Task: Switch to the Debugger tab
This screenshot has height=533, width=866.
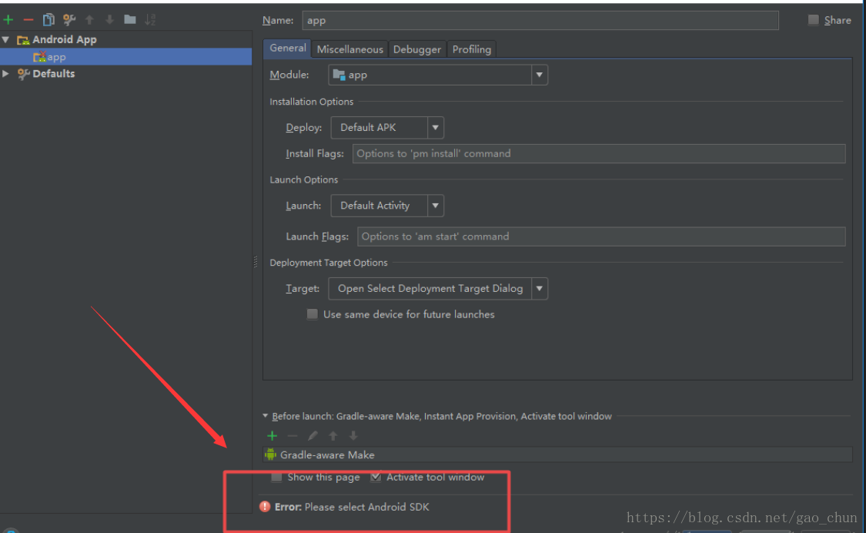Action: 417,49
